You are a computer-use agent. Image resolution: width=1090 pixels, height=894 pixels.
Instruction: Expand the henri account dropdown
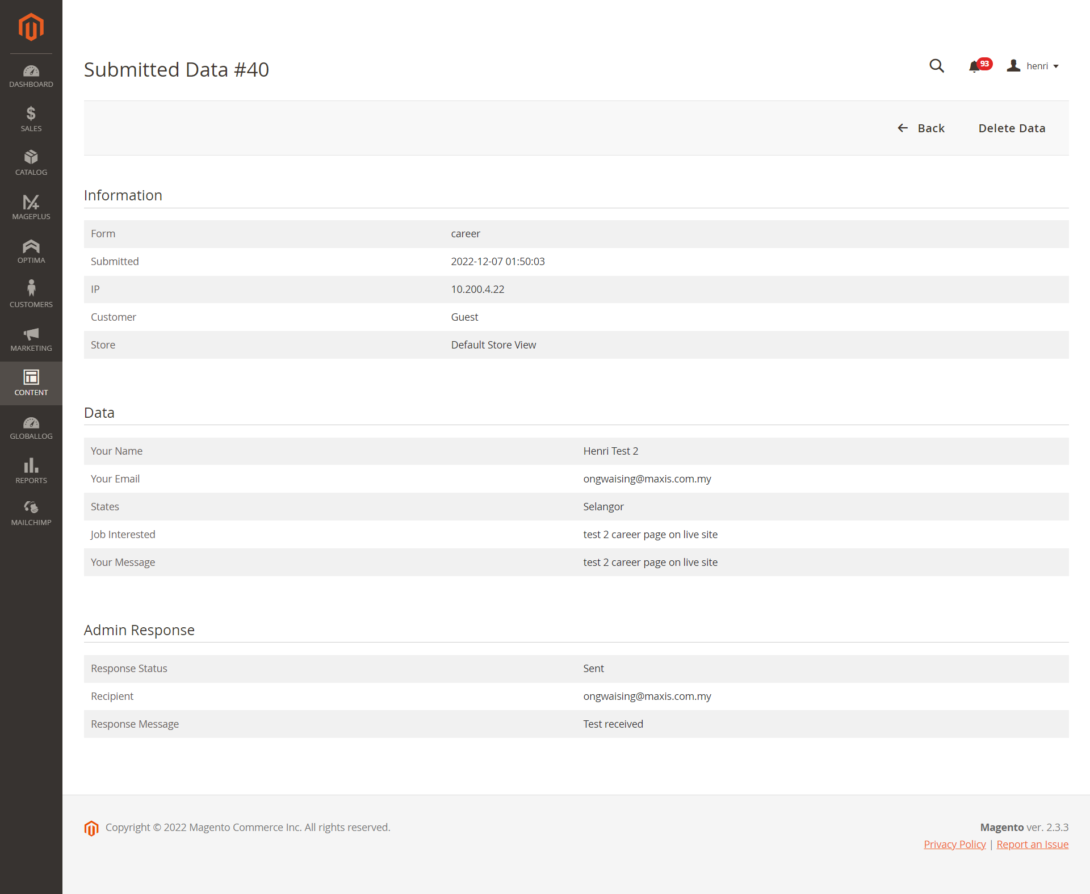(1033, 66)
